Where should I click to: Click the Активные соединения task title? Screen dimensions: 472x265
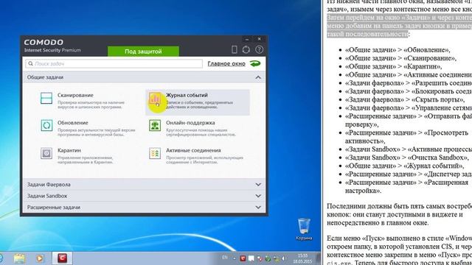[x=193, y=150]
